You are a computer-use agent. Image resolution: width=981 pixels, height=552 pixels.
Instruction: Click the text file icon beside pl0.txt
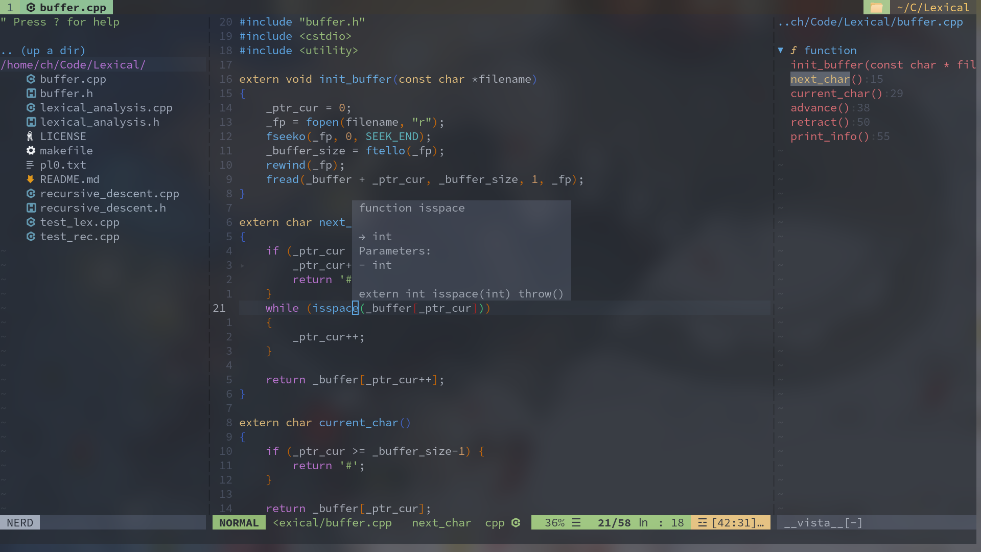click(x=30, y=165)
